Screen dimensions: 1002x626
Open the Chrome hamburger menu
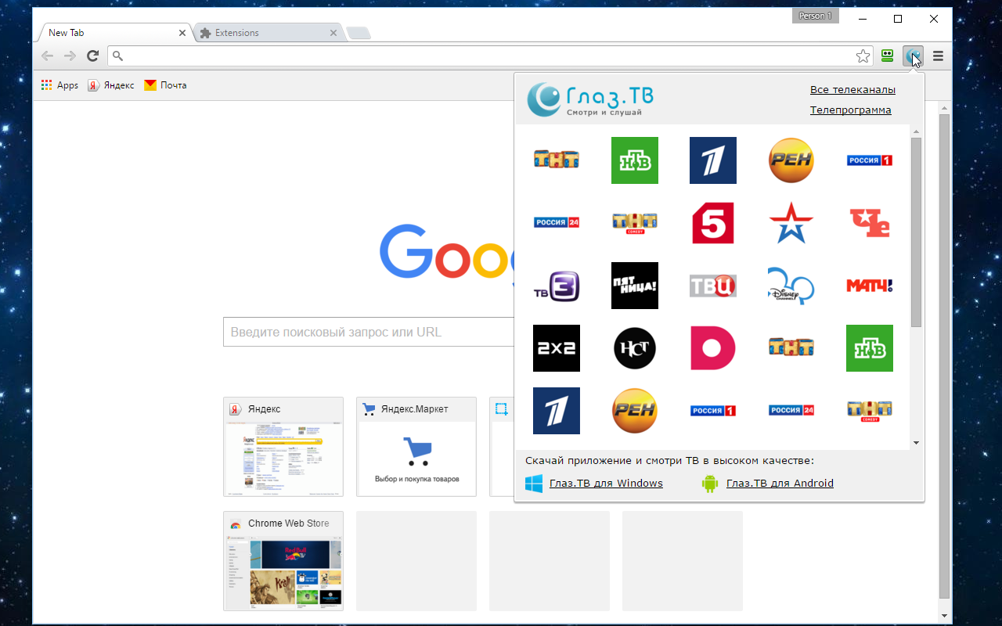(x=938, y=56)
